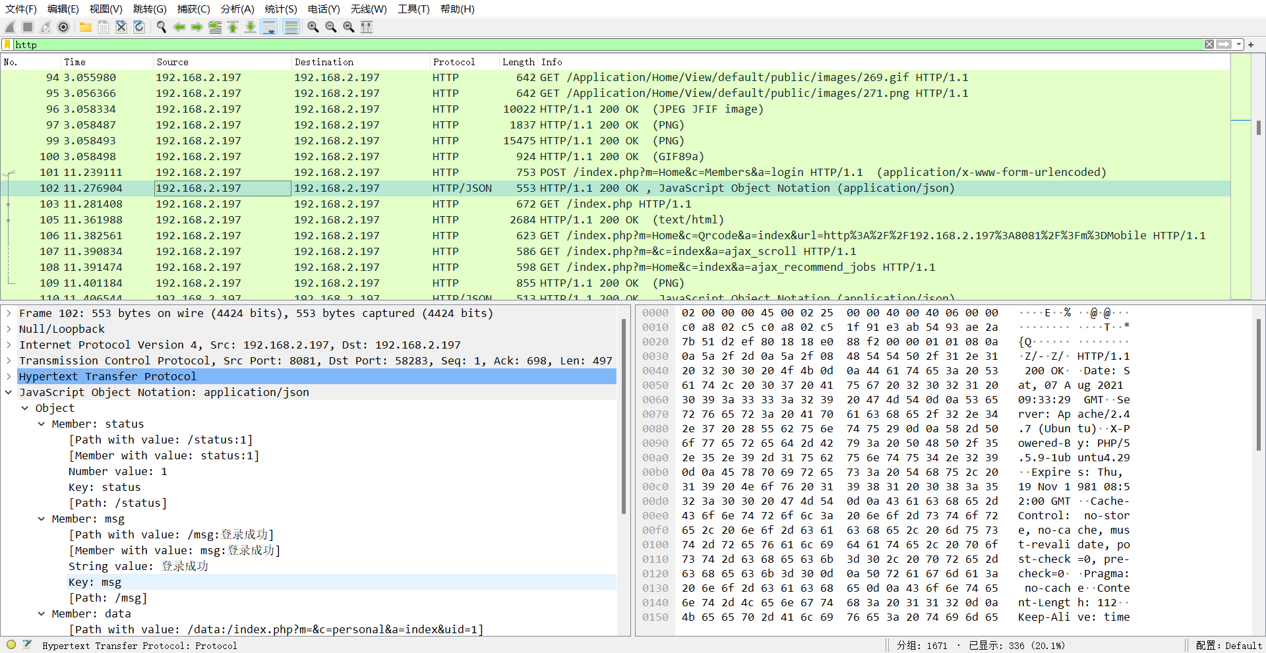Expand the Hypertext Transfer Protocol node
The height and width of the screenshot is (653, 1266).
(9, 376)
